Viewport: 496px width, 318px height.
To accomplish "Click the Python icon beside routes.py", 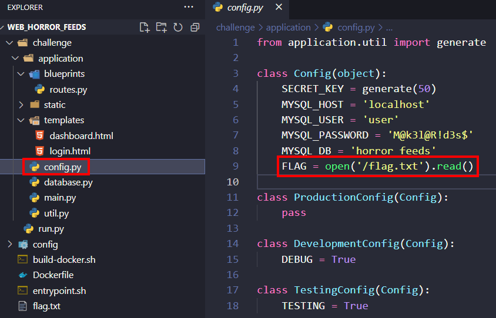I will 39,89.
